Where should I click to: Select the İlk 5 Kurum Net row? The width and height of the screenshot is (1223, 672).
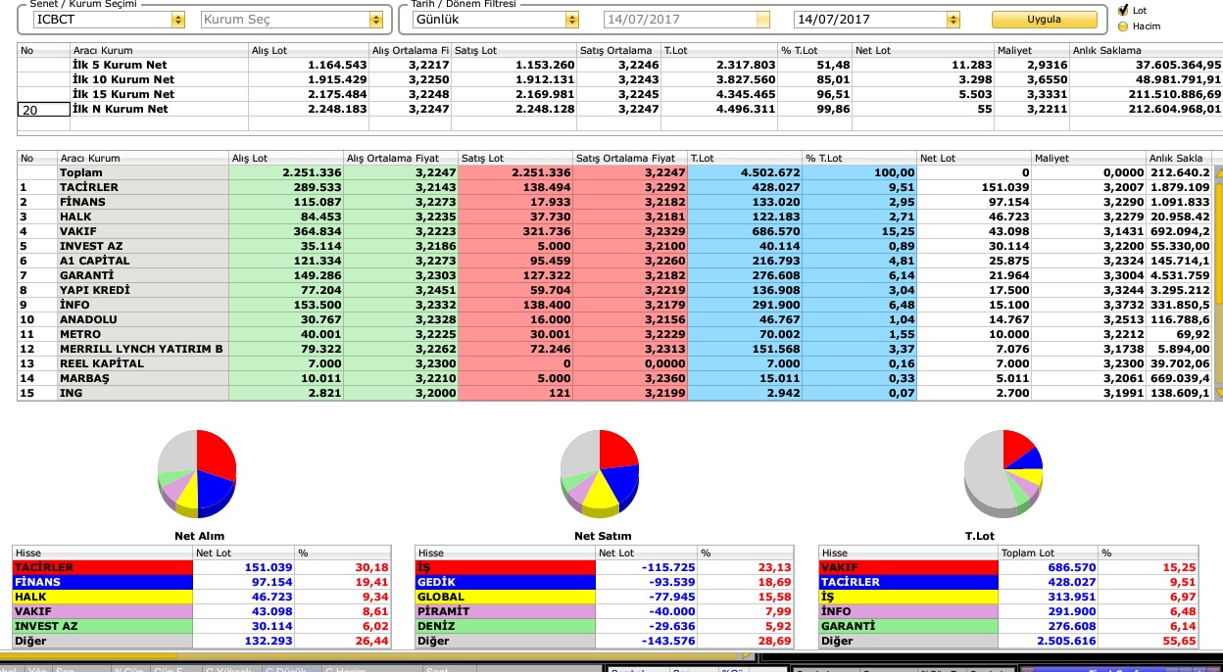point(619,65)
